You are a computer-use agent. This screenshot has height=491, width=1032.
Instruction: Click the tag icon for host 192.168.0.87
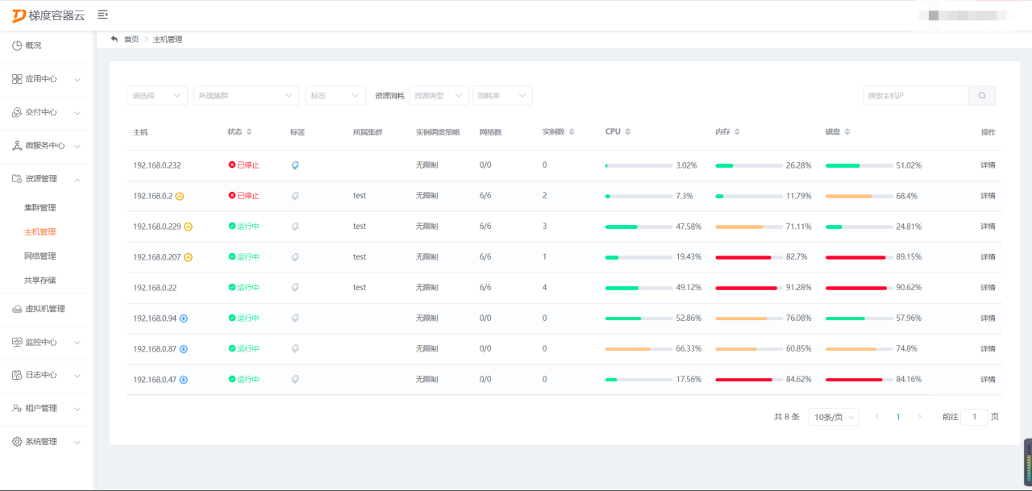(x=295, y=349)
